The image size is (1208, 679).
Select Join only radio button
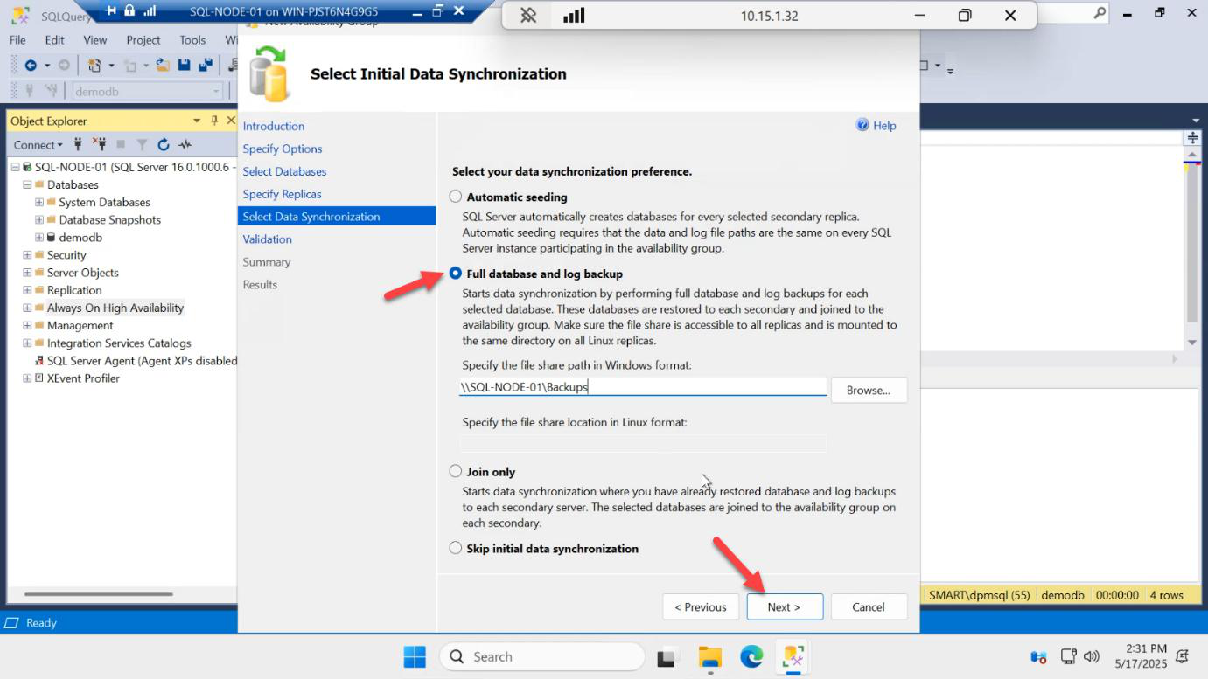click(x=456, y=471)
